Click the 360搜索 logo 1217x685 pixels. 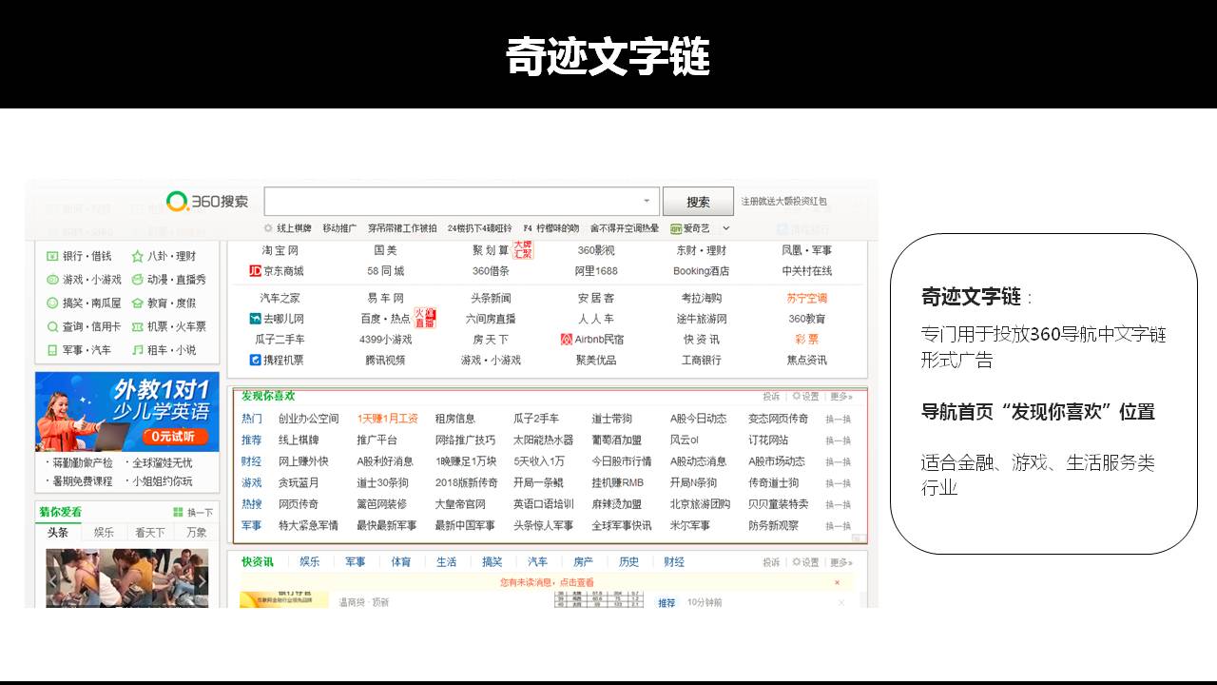pyautogui.click(x=206, y=201)
